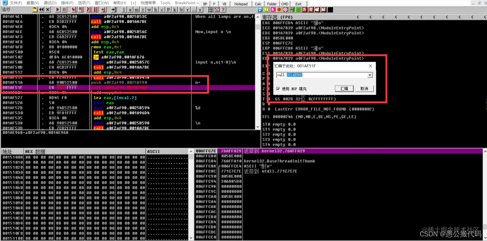Open Executable modules with 'e' button
The image size is (487, 241).
130,9
